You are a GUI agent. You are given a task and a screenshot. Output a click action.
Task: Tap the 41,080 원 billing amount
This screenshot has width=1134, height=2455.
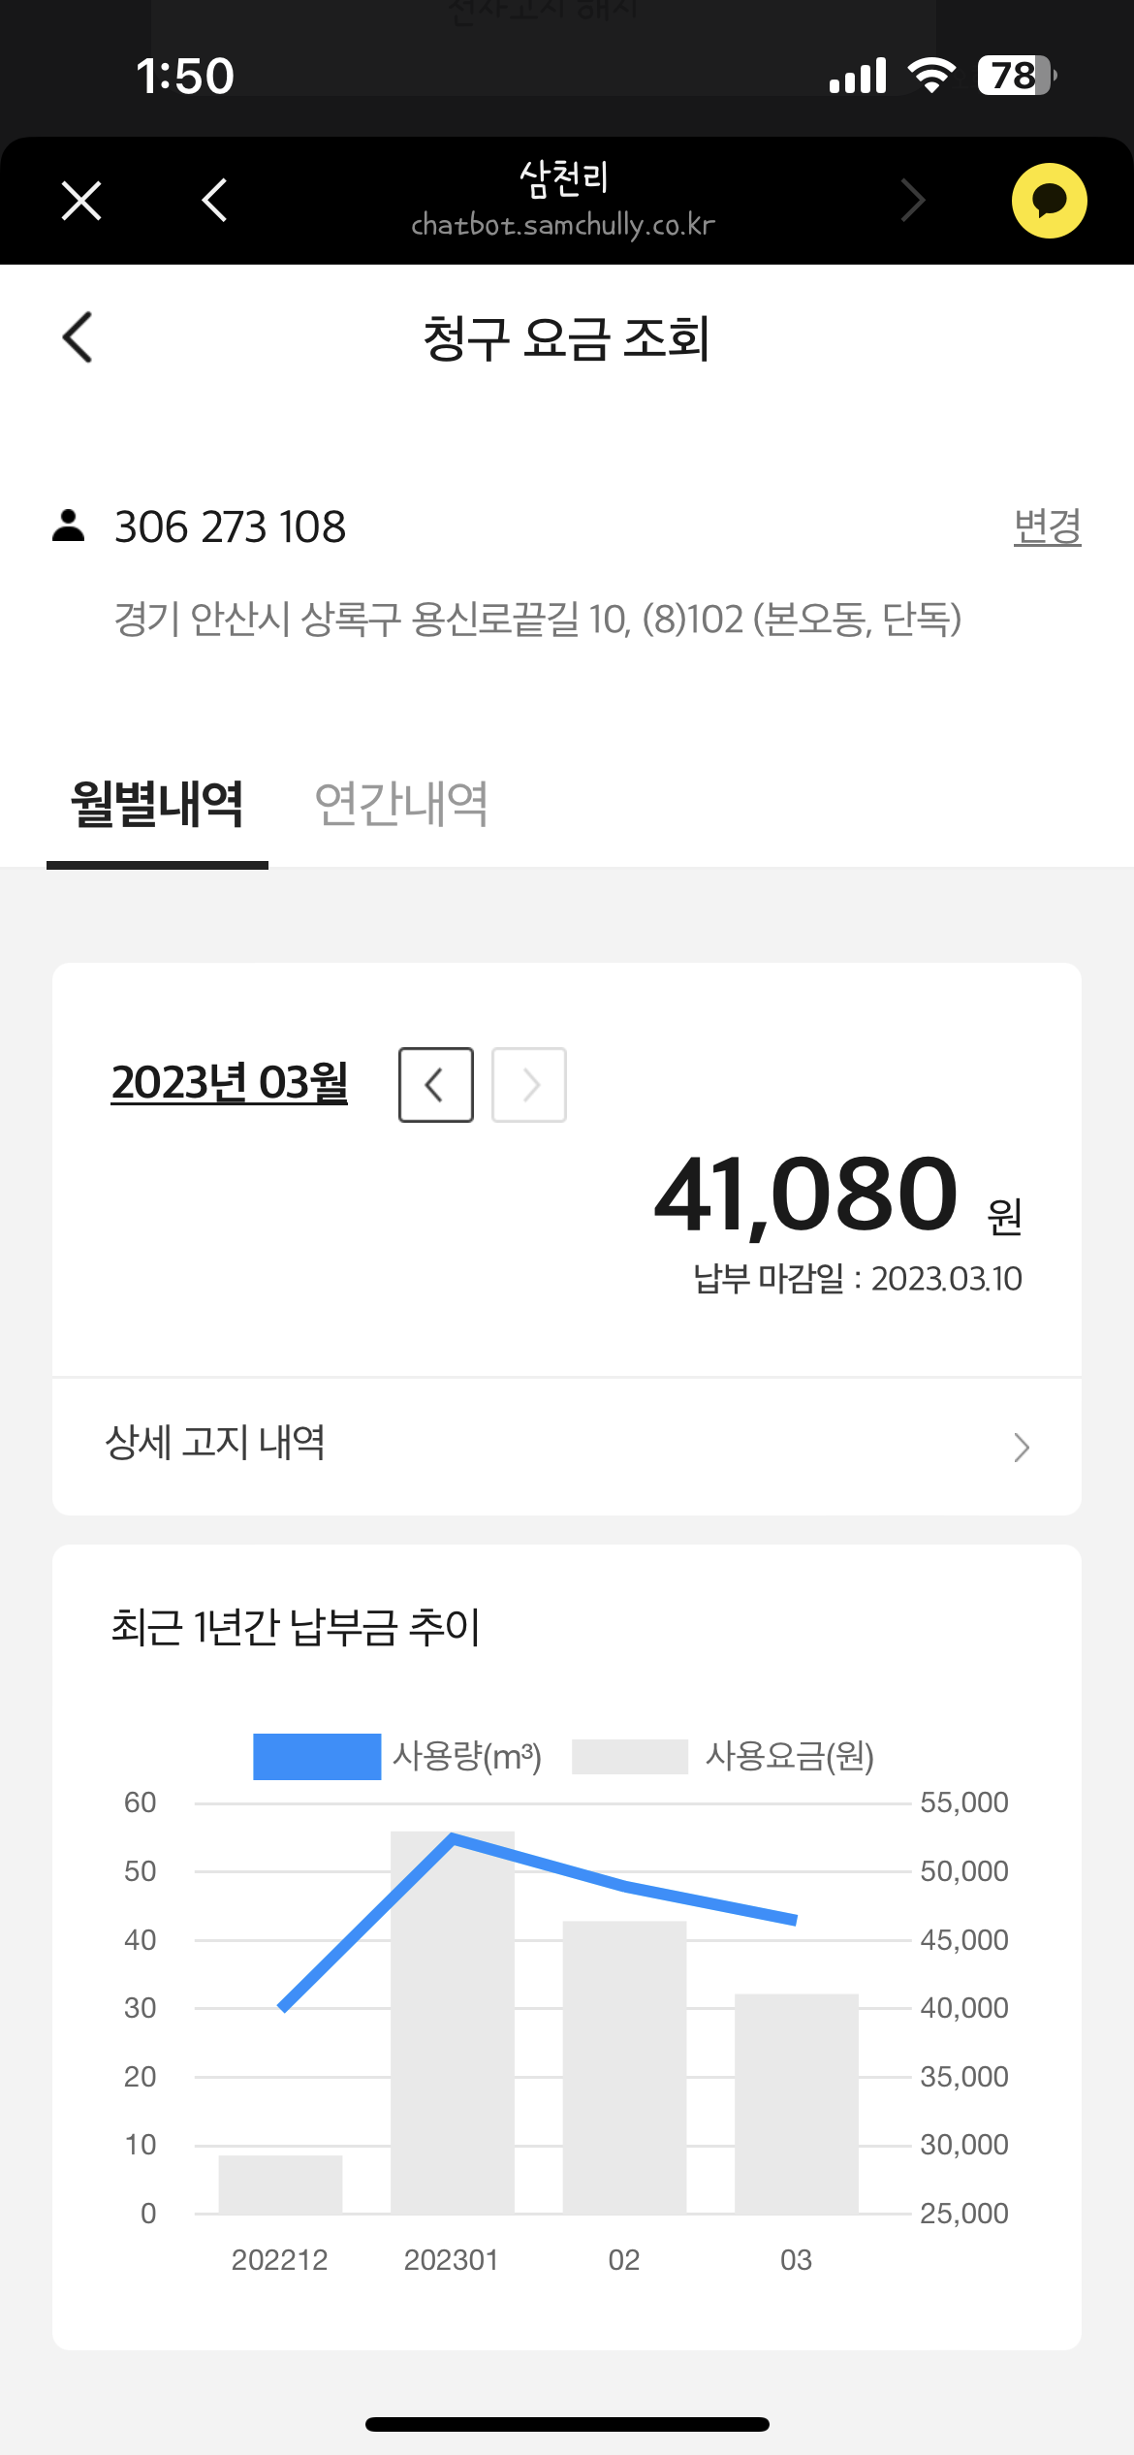click(806, 1195)
